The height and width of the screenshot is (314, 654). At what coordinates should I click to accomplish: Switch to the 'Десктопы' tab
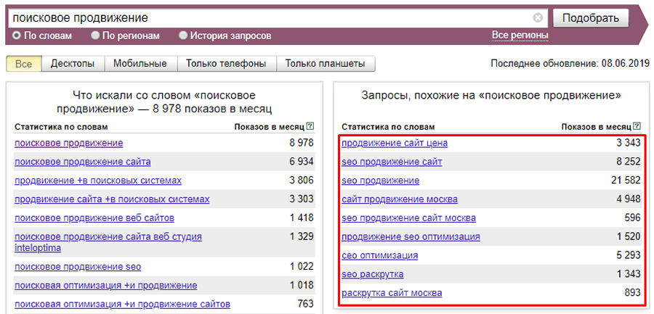73,64
